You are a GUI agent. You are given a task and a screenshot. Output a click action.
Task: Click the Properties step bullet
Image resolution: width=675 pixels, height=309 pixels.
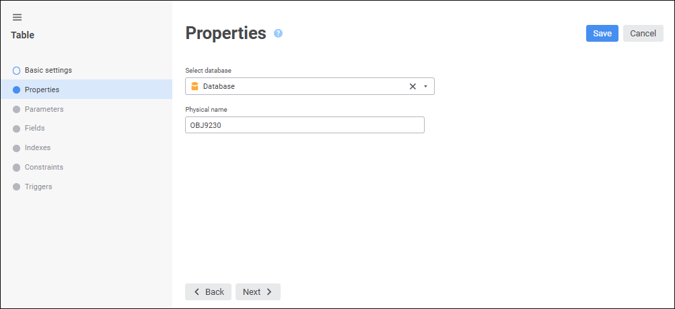16,90
